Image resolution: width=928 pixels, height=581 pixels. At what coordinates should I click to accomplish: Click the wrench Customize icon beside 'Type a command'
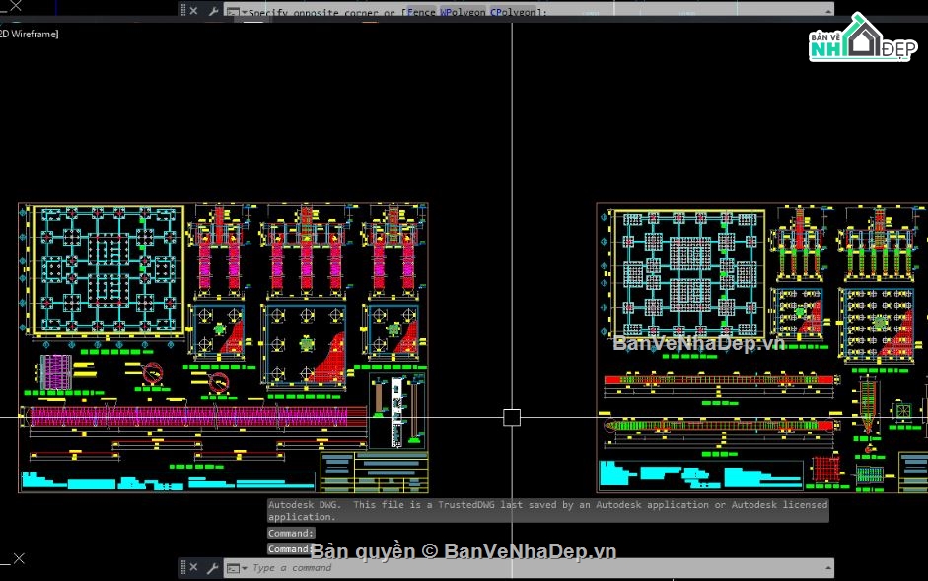pos(211,568)
